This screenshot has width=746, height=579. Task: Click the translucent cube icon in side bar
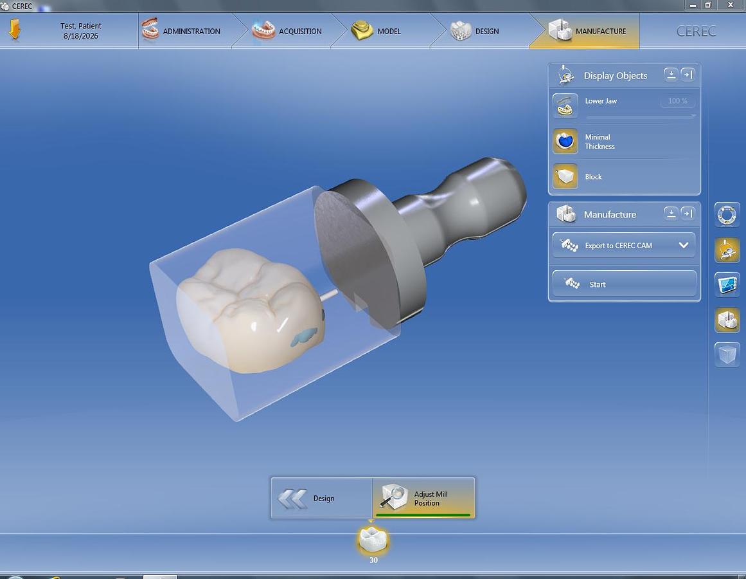point(727,354)
